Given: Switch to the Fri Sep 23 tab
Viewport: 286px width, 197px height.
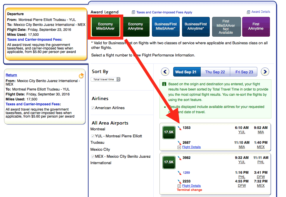Looking at the screenshot, I should (244, 72).
